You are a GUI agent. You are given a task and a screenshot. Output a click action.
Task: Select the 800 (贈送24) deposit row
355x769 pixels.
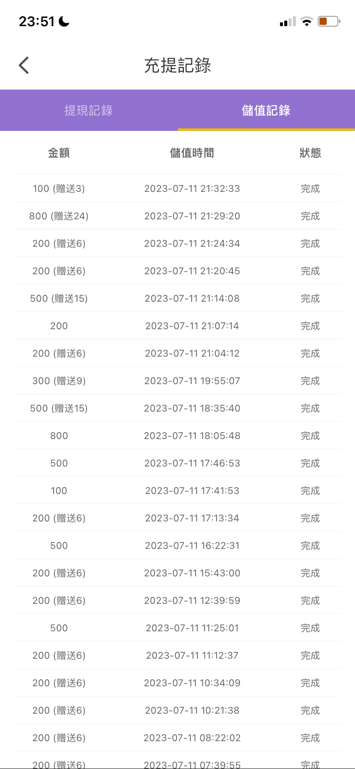coord(59,216)
